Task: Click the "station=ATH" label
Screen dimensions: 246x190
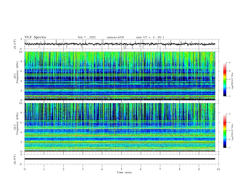Action: tap(115, 37)
